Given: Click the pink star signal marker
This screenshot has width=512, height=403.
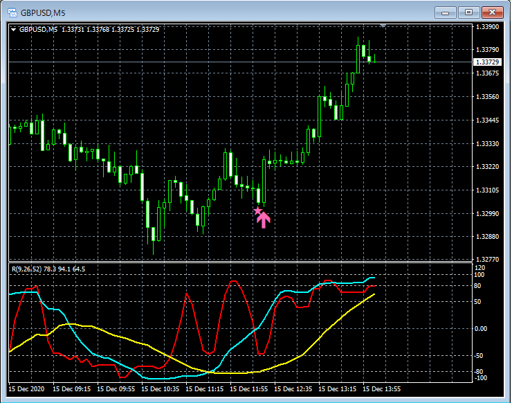Looking at the screenshot, I should coord(258,211).
